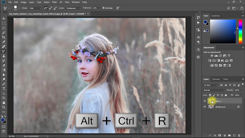Screen dimensions: 245x138
Task: Toggle the Anti-alias checkbox
Action: (103, 8)
